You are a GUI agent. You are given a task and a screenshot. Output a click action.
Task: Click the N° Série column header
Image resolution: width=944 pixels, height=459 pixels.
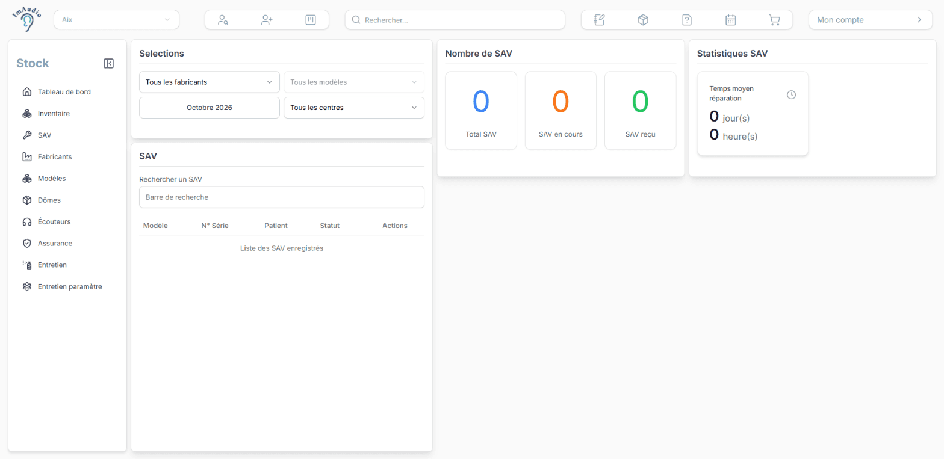click(x=215, y=226)
